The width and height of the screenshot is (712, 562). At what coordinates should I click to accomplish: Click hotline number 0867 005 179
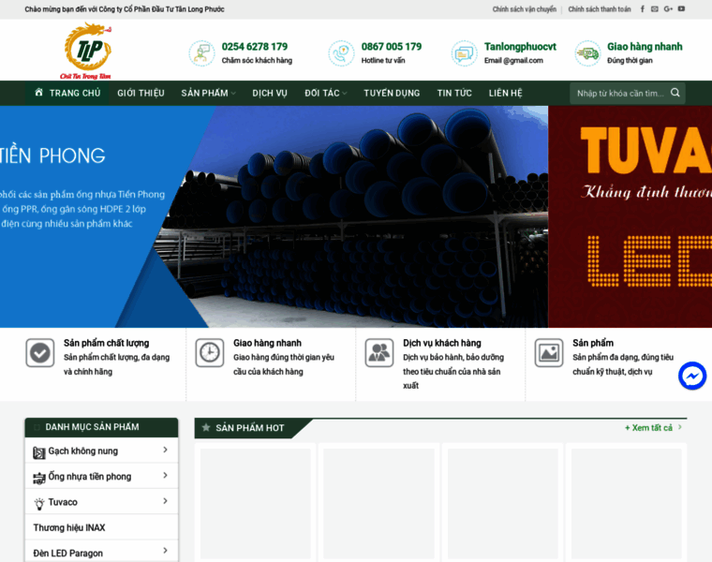pyautogui.click(x=392, y=46)
